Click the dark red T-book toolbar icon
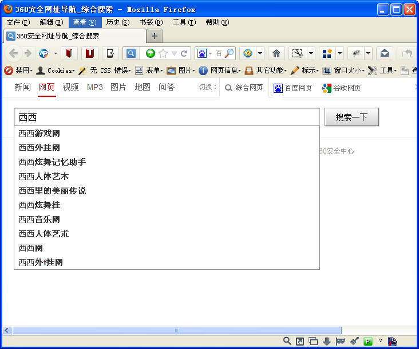This screenshot has width=419, height=349. point(90,53)
